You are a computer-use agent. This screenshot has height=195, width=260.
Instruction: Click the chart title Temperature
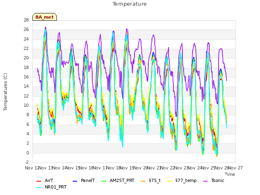130,4
